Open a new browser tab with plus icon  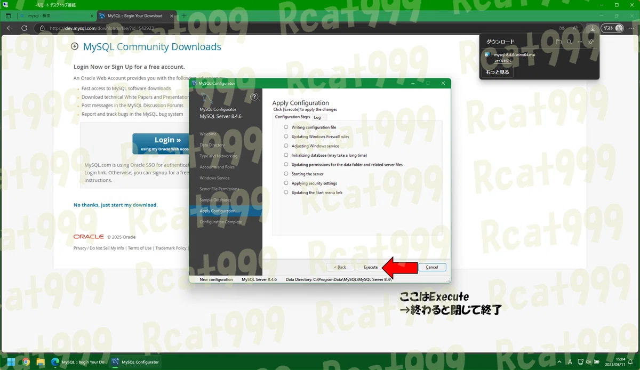(183, 16)
